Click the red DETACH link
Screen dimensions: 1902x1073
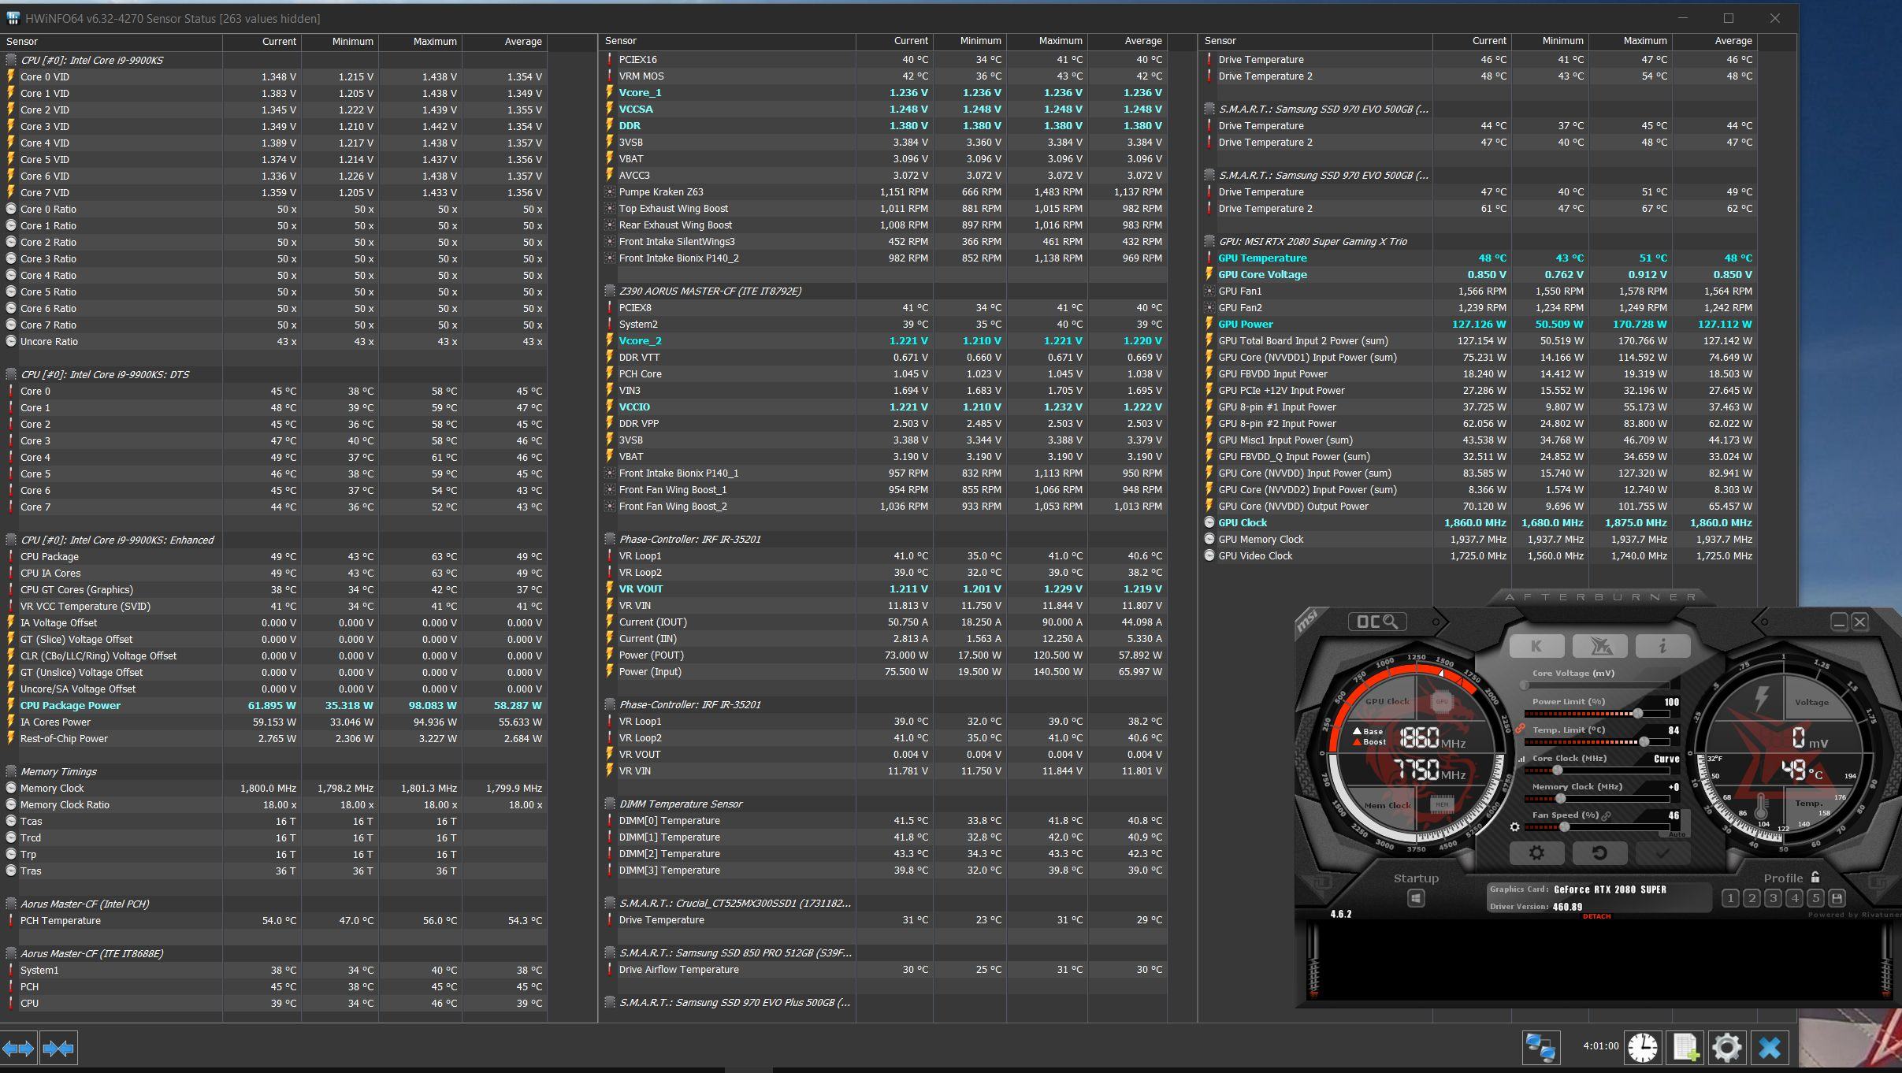pos(1596,916)
